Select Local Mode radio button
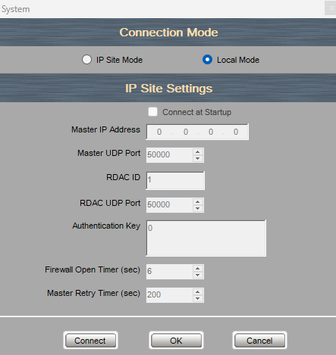The height and width of the screenshot is (355, 336). click(207, 60)
